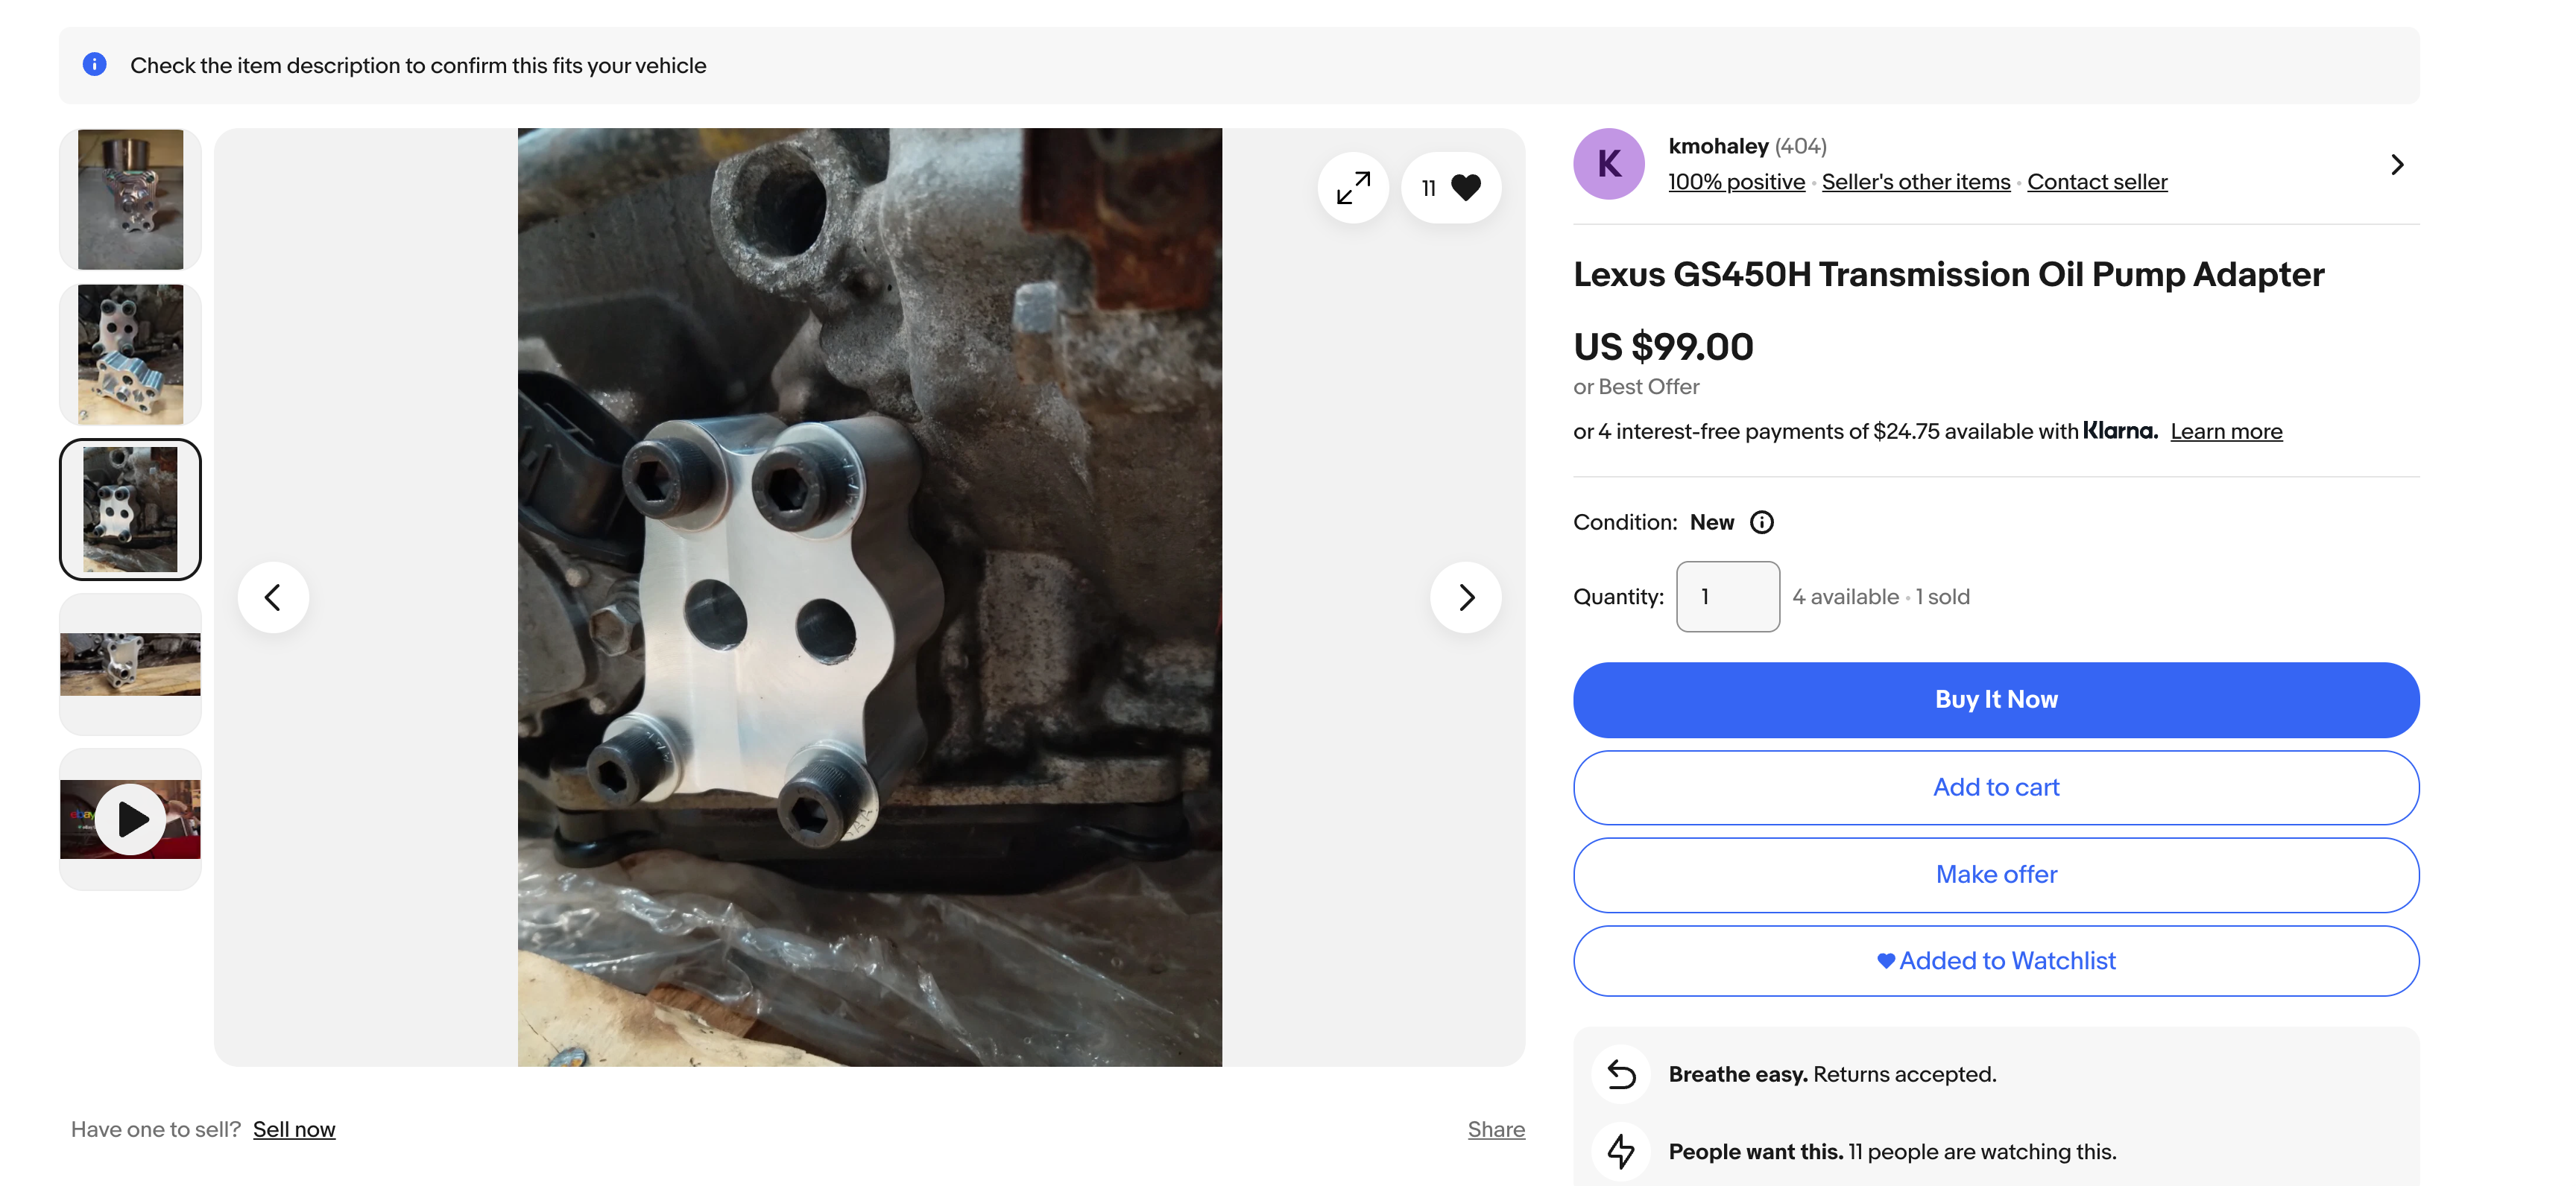Viewport: 2576px width, 1186px height.
Task: Open the Klarna Learn more link
Action: click(2226, 431)
